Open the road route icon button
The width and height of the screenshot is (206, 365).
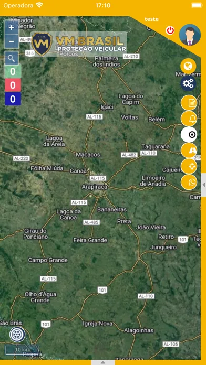point(189,151)
